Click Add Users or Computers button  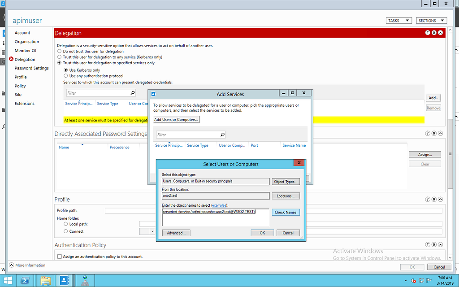(176, 119)
